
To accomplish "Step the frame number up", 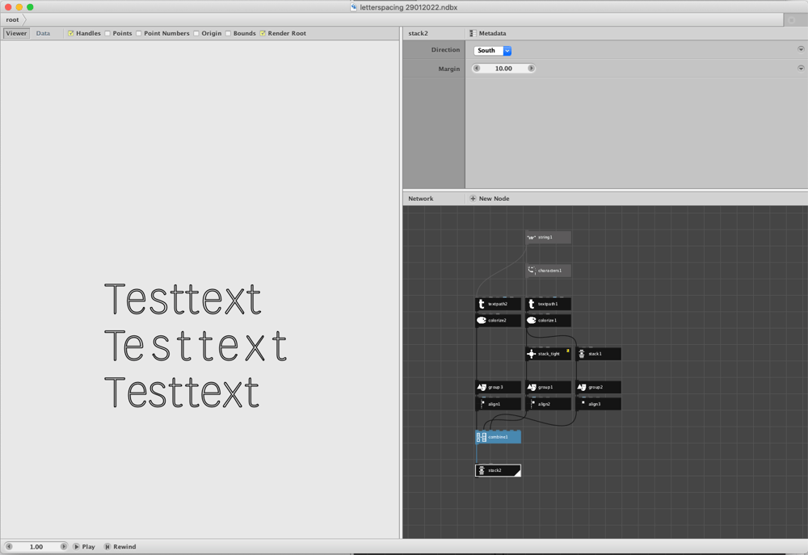I will point(63,546).
